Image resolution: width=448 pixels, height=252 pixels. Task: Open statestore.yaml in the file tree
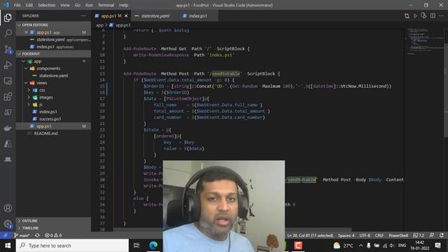(53, 76)
